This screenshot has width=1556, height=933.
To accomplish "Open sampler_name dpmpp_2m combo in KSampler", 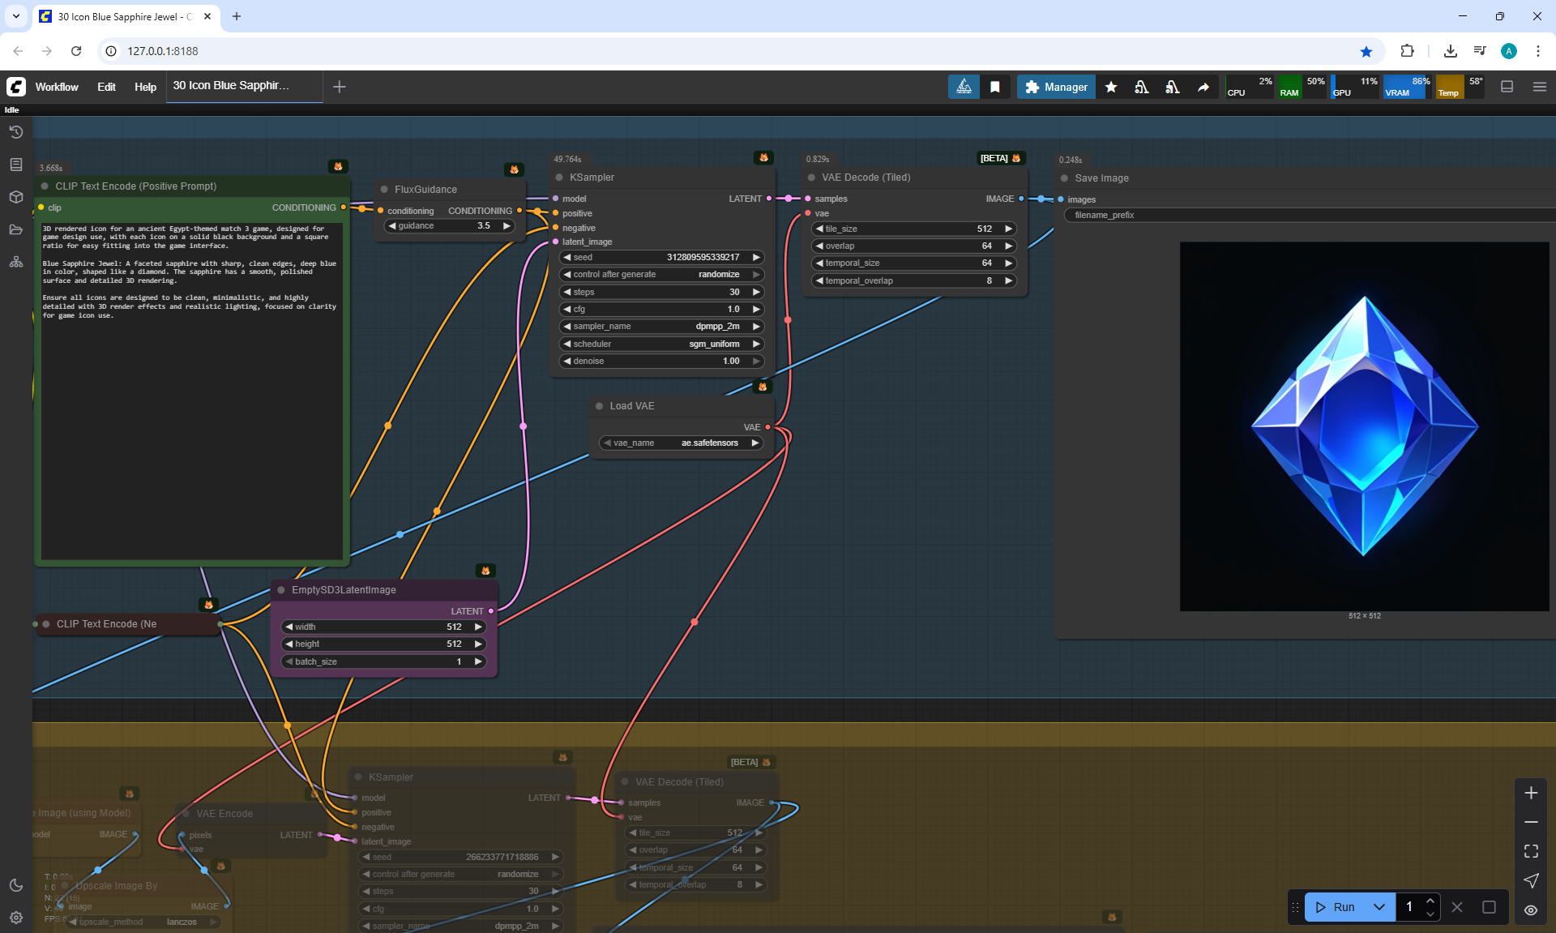I will click(x=660, y=326).
